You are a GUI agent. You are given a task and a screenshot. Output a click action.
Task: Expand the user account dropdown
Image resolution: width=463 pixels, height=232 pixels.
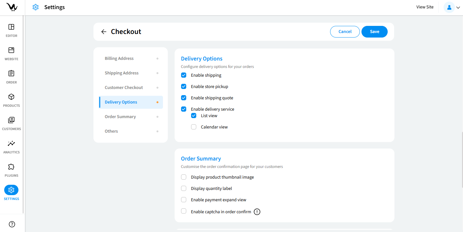452,7
